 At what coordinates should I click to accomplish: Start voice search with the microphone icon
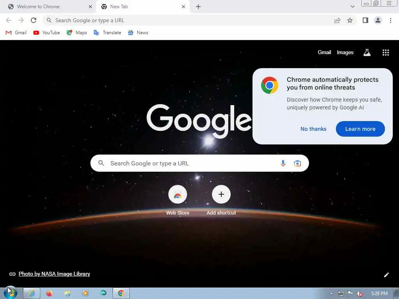[x=283, y=163]
